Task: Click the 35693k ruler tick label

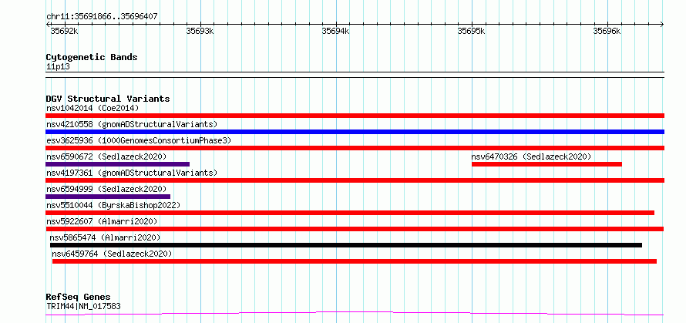Action: (200, 31)
